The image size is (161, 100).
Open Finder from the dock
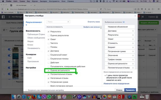click(x=14, y=97)
